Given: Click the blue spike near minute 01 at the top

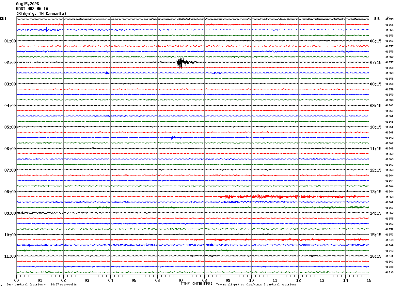Looking at the screenshot, I should (47, 29).
